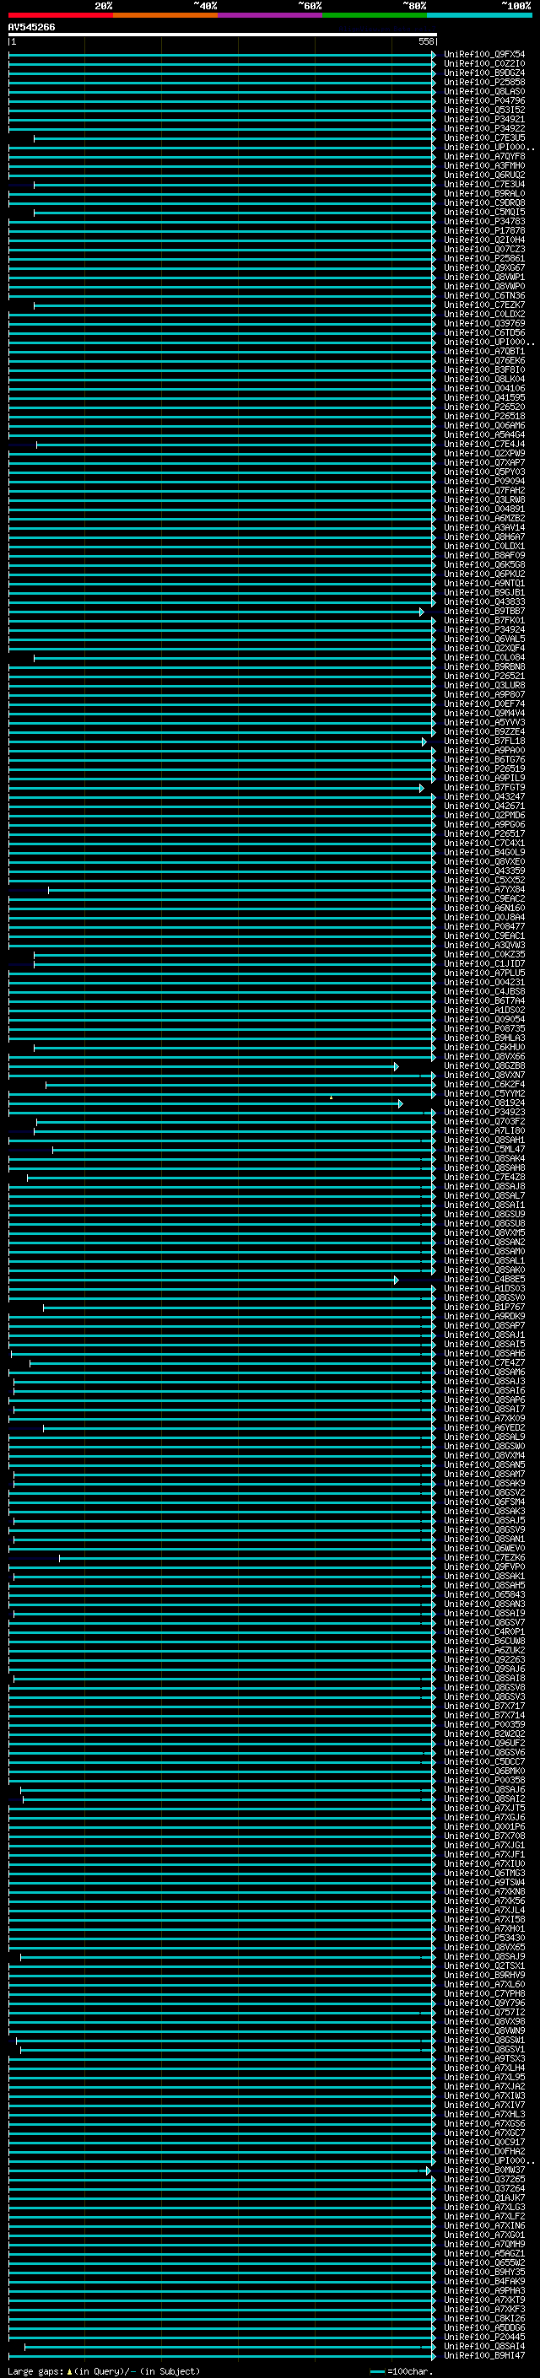This screenshot has height=2378, width=540.
Task: Select label UniRef100_Q39769
Action: coord(484,324)
